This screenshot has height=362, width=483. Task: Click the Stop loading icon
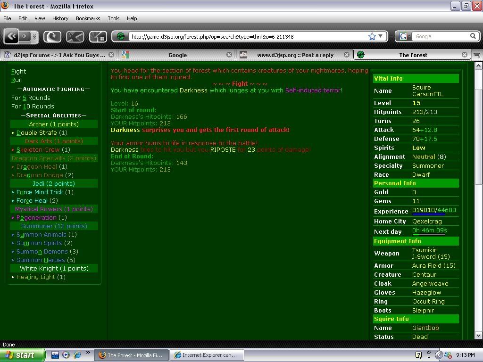(x=75, y=36)
